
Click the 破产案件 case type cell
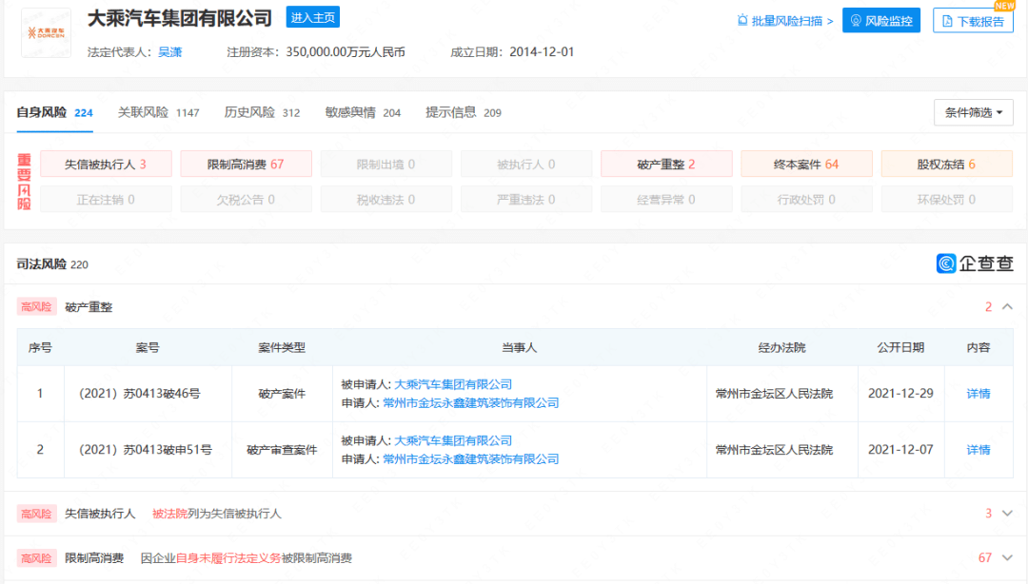click(282, 393)
